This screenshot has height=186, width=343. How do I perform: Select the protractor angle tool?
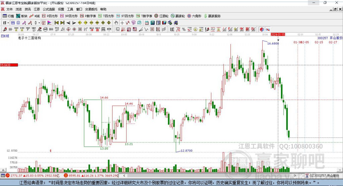point(63,29)
